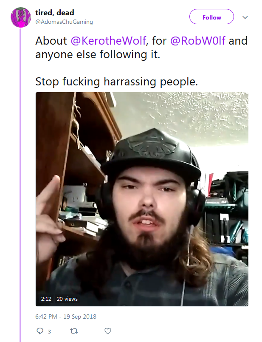Image resolution: width=262 pixels, height=342 pixels.
Task: Open the "tired, dead" display name
Action: (x=55, y=13)
